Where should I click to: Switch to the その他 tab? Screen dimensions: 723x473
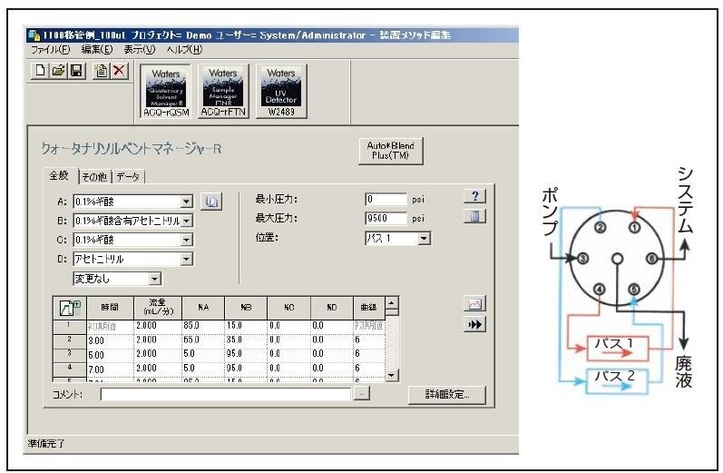click(94, 177)
